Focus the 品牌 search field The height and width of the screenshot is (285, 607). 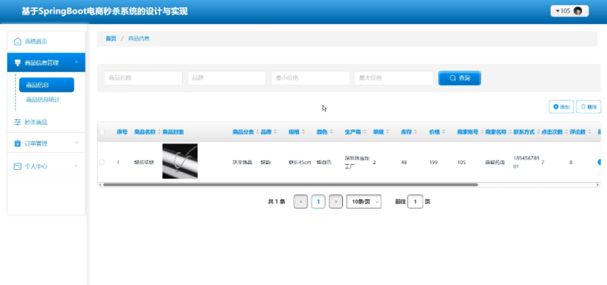tap(227, 78)
